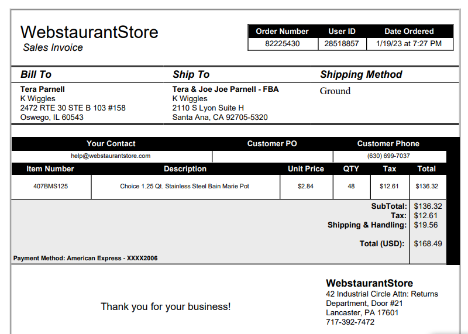The height and width of the screenshot is (334, 468).
Task: Click the quantity cell showing 48
Action: [352, 187]
